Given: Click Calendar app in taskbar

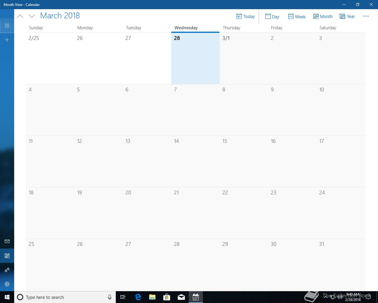Looking at the screenshot, I should (195, 297).
